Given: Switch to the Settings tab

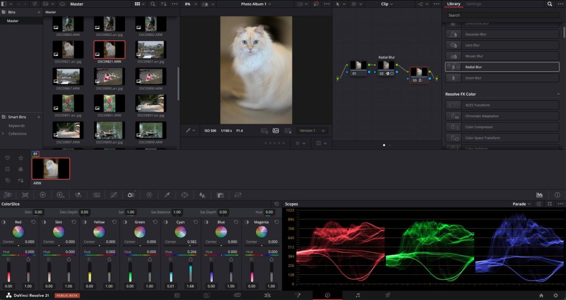Looking at the screenshot, I should (474, 4).
